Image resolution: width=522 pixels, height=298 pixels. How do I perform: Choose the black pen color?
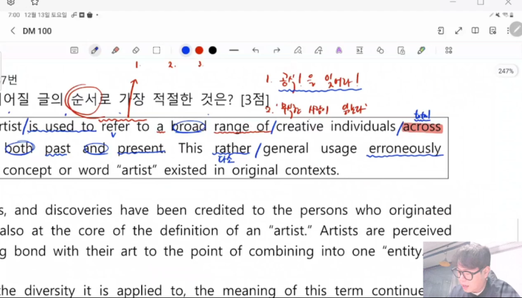pyautogui.click(x=212, y=50)
